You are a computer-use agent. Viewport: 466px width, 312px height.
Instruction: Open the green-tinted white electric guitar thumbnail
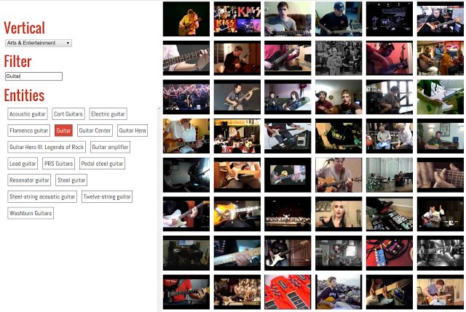440,97
